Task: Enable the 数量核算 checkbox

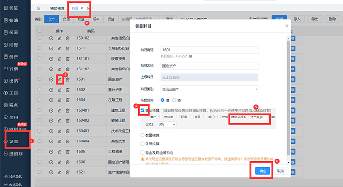Action: (x=142, y=135)
